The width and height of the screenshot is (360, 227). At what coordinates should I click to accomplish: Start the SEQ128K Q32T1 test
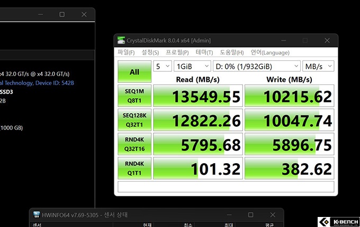[x=134, y=120]
